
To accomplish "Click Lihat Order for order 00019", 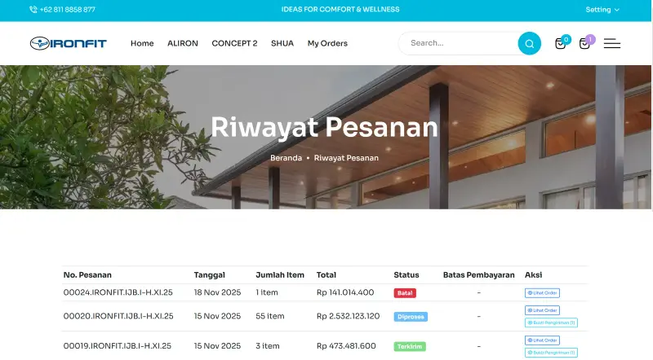I will pyautogui.click(x=542, y=340).
